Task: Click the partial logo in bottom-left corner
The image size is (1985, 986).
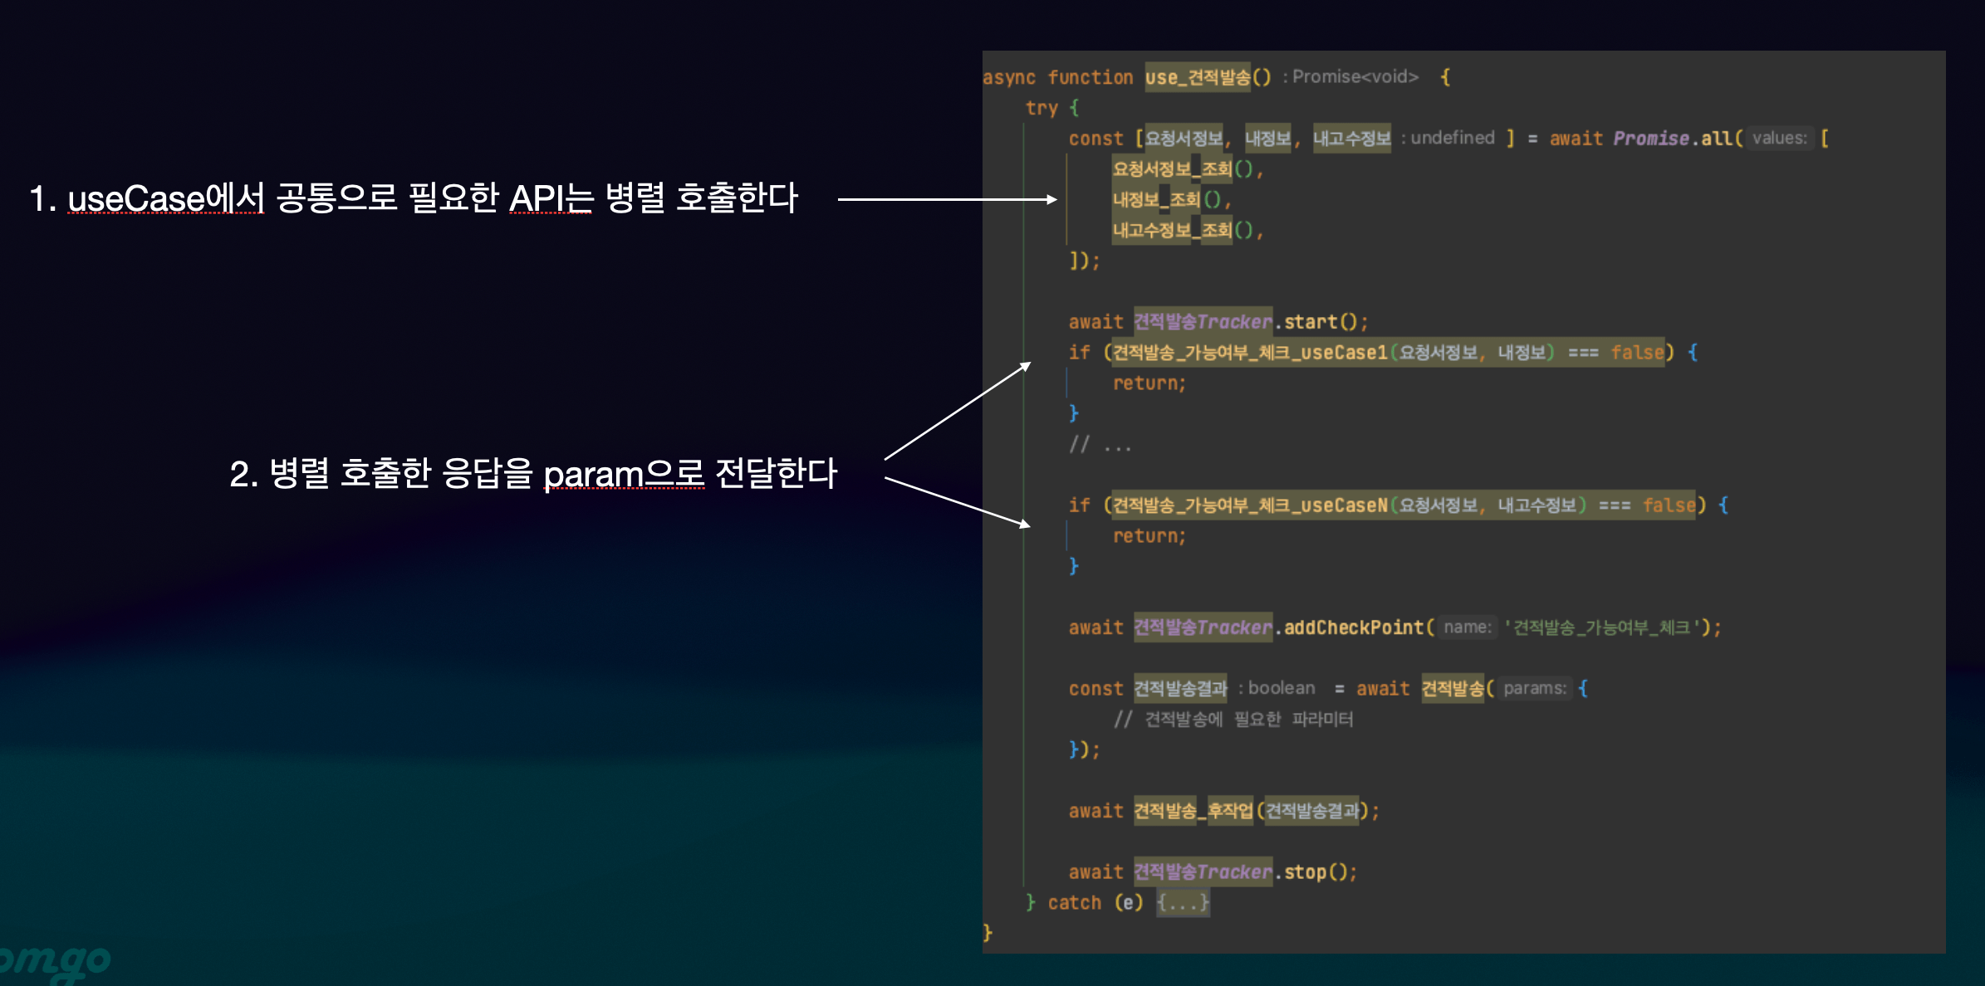Action: point(53,963)
